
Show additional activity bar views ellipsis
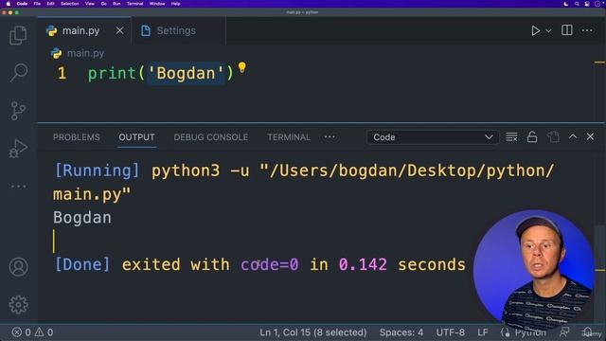(x=18, y=187)
